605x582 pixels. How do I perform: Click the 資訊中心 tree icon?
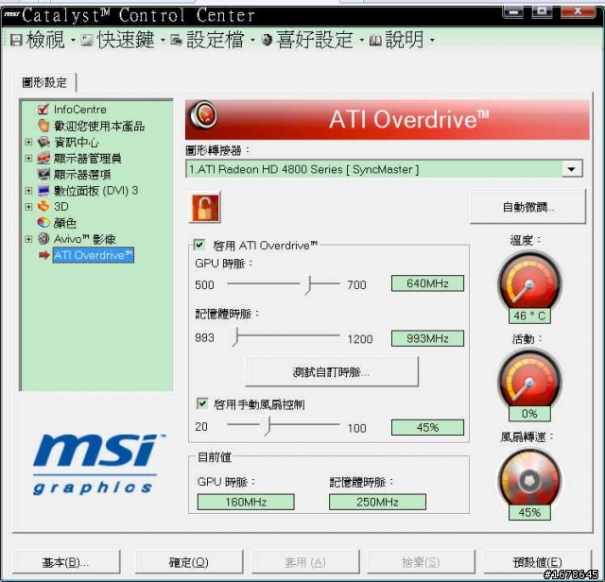point(43,142)
